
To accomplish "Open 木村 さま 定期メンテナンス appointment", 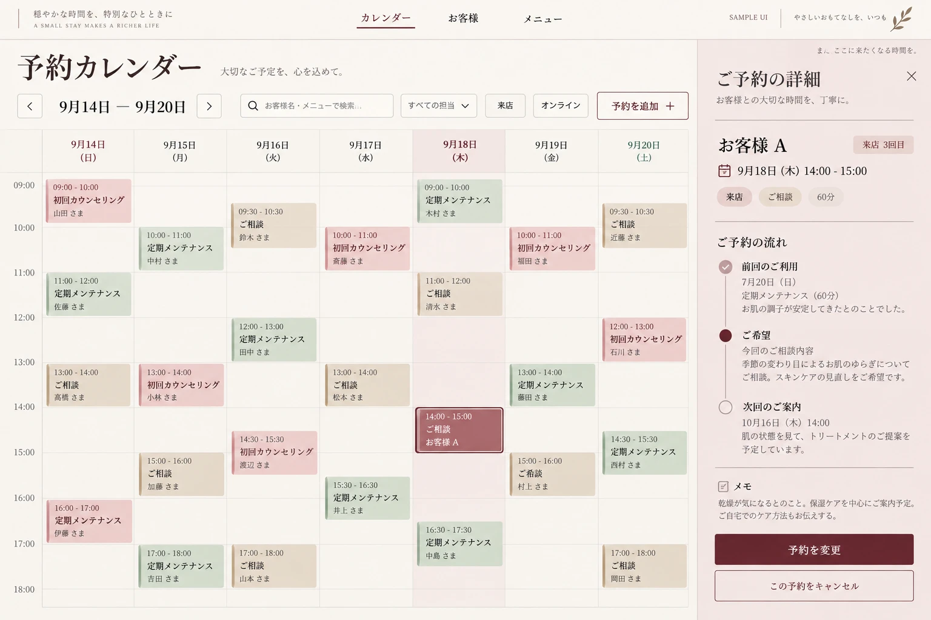I will coord(459,201).
